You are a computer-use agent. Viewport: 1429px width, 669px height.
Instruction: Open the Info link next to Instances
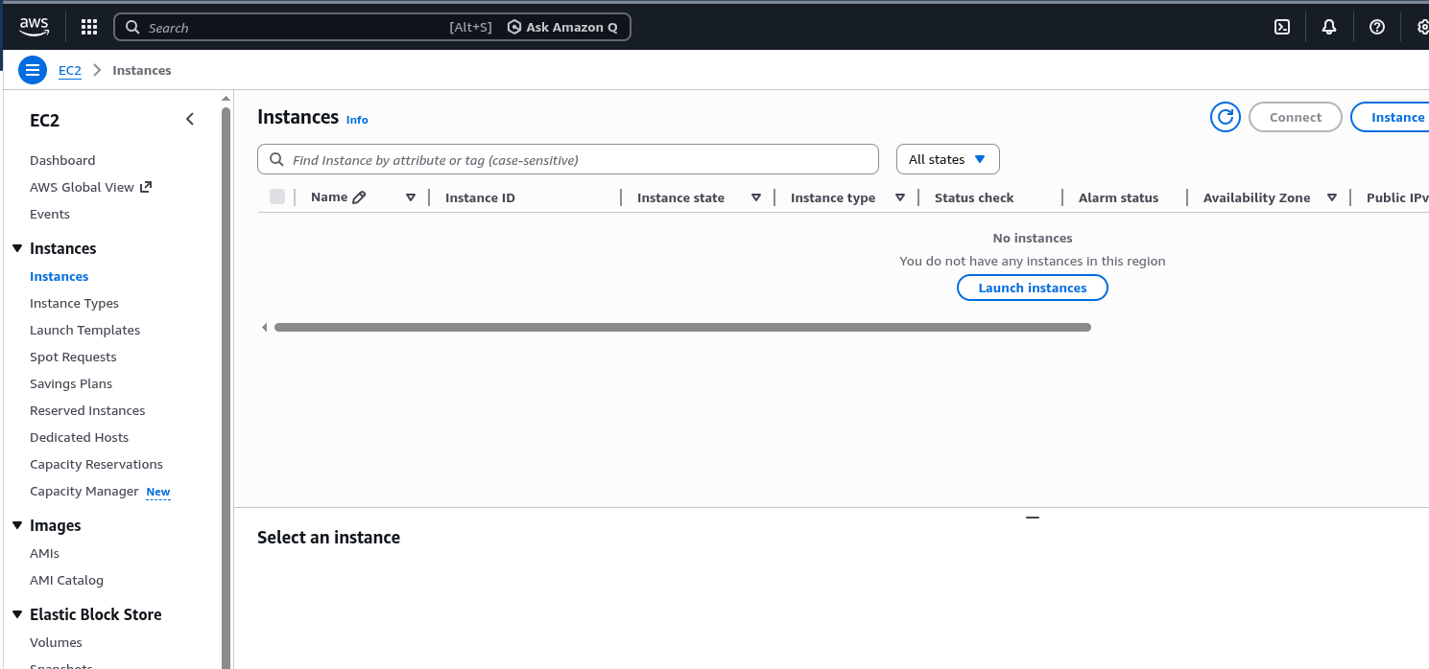pyautogui.click(x=357, y=120)
